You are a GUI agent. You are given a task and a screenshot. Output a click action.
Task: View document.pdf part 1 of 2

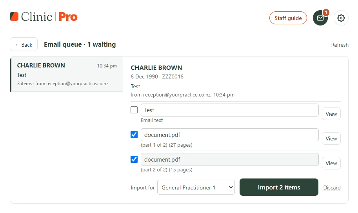331,138
